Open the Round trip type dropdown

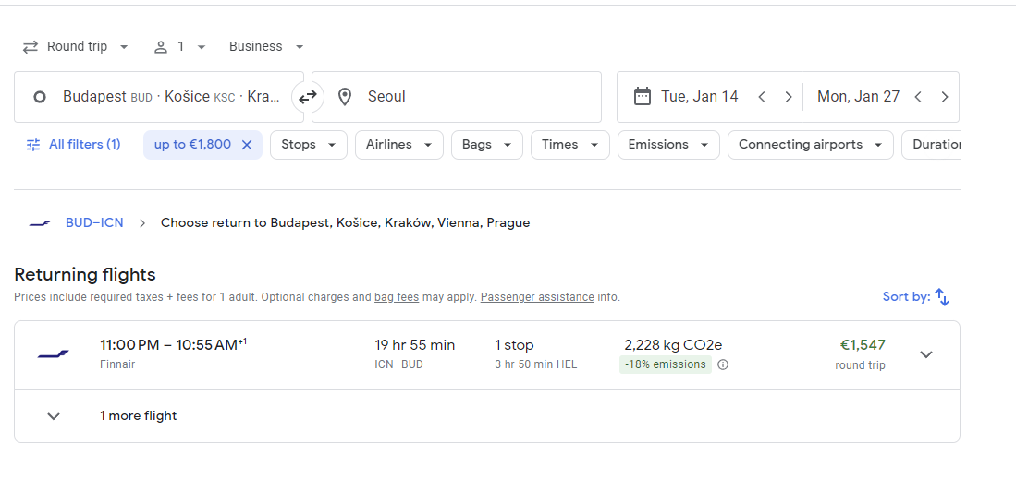click(76, 47)
